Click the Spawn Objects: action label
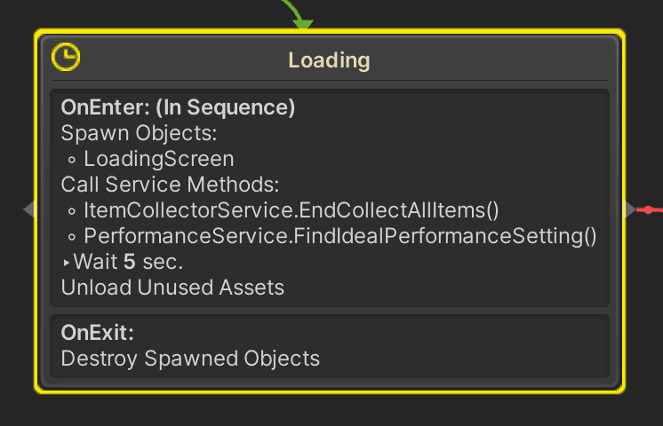This screenshot has width=663, height=426. [x=139, y=133]
